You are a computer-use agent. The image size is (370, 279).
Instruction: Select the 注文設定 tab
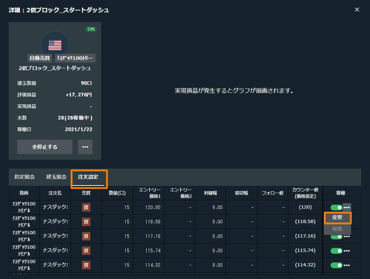(88, 177)
